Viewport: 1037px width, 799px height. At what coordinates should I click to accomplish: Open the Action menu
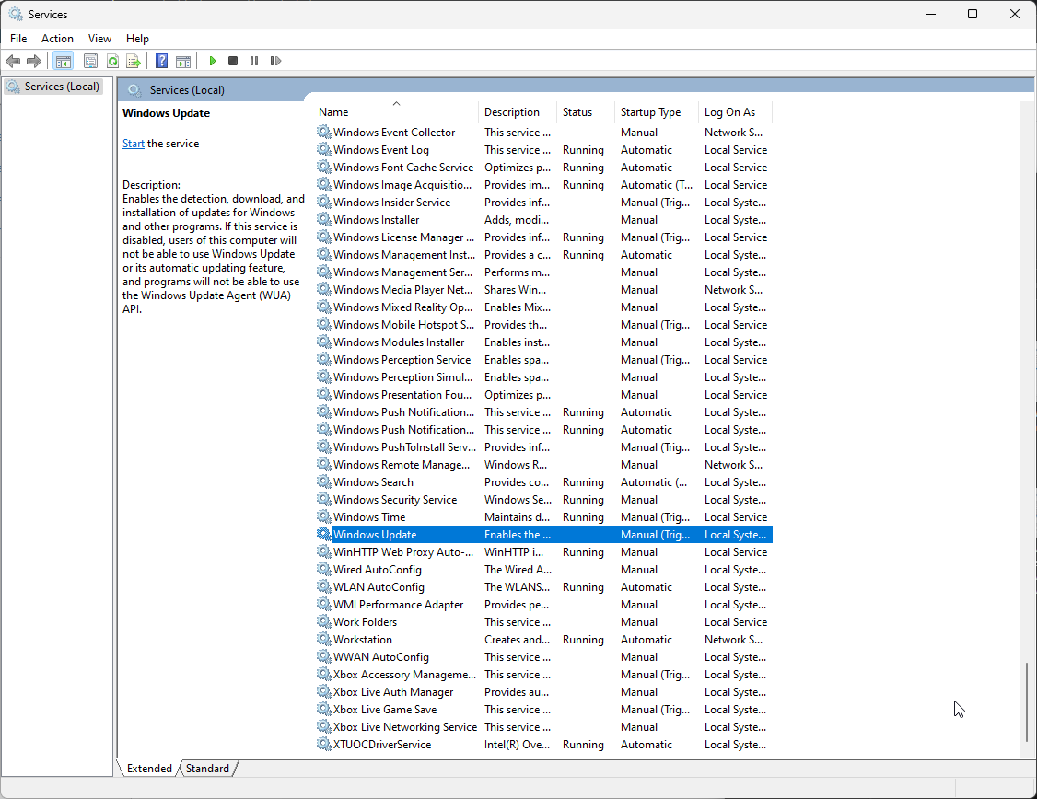pyautogui.click(x=57, y=39)
